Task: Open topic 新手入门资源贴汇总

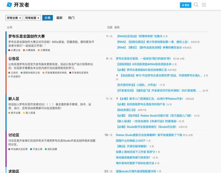Action: pos(151,99)
